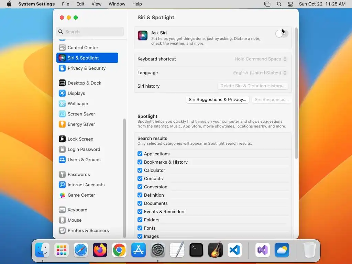
Task: Open Mouse settings
Action: pyautogui.click(x=87, y=220)
